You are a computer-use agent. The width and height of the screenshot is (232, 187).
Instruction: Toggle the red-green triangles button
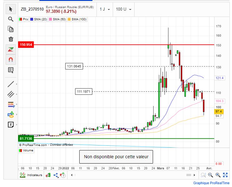point(11,49)
